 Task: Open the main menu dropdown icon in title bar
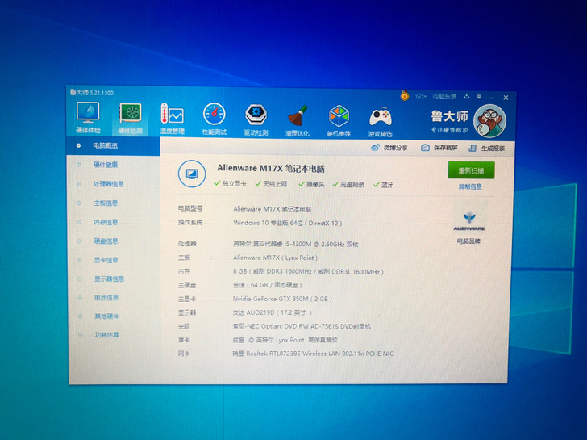(x=479, y=97)
